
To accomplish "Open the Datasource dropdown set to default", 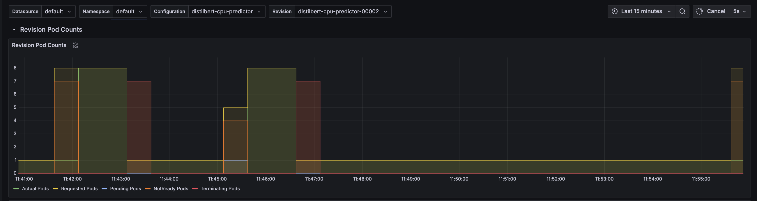I will (x=58, y=11).
